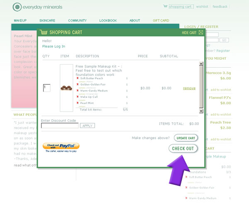Click the GO login button
This screenshot has height=203, width=249.
click(224, 40)
